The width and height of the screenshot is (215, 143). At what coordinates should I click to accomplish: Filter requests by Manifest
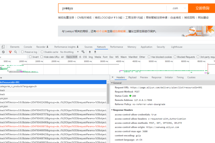(x=133, y=57)
